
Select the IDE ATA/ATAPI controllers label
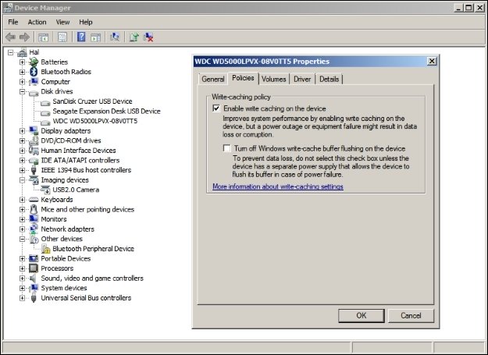click(x=80, y=161)
